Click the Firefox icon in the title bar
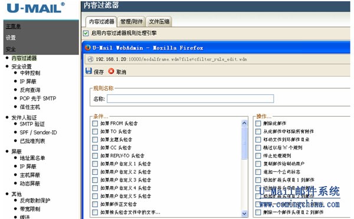The image size is (354, 219). coord(87,48)
